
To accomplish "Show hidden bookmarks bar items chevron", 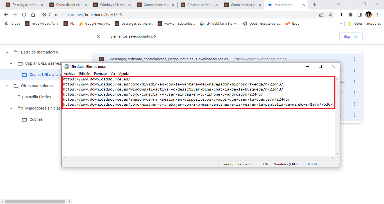I will [340, 24].
